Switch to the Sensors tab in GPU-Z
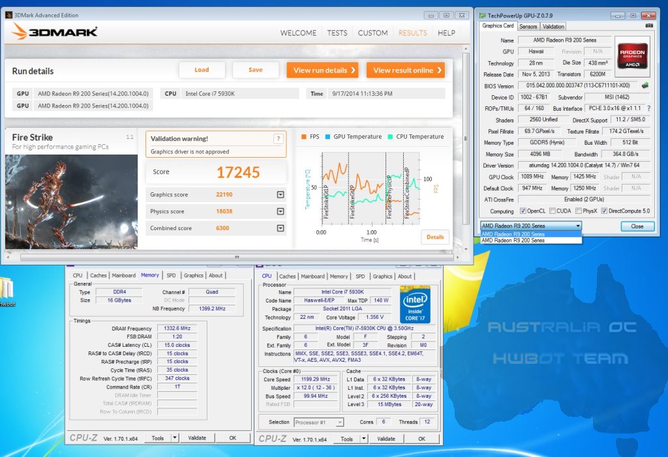This screenshot has width=668, height=457. 528,27
